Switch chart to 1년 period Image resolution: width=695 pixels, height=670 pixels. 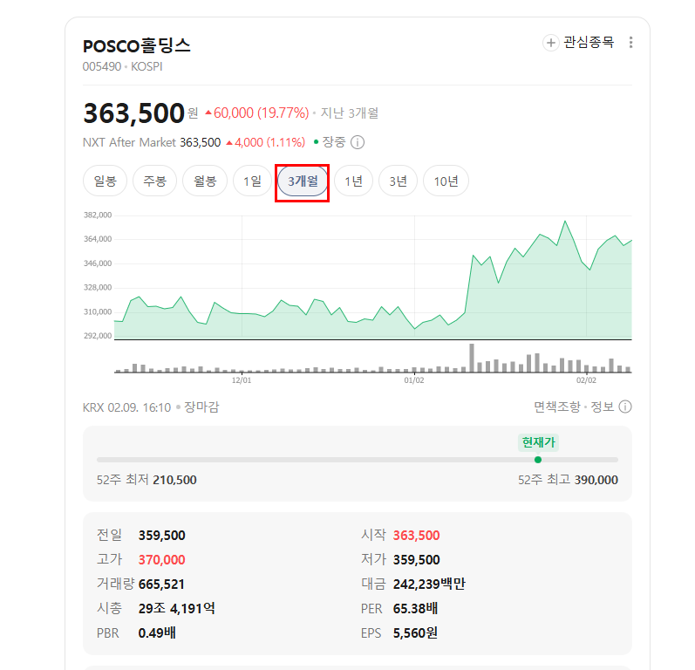354,181
